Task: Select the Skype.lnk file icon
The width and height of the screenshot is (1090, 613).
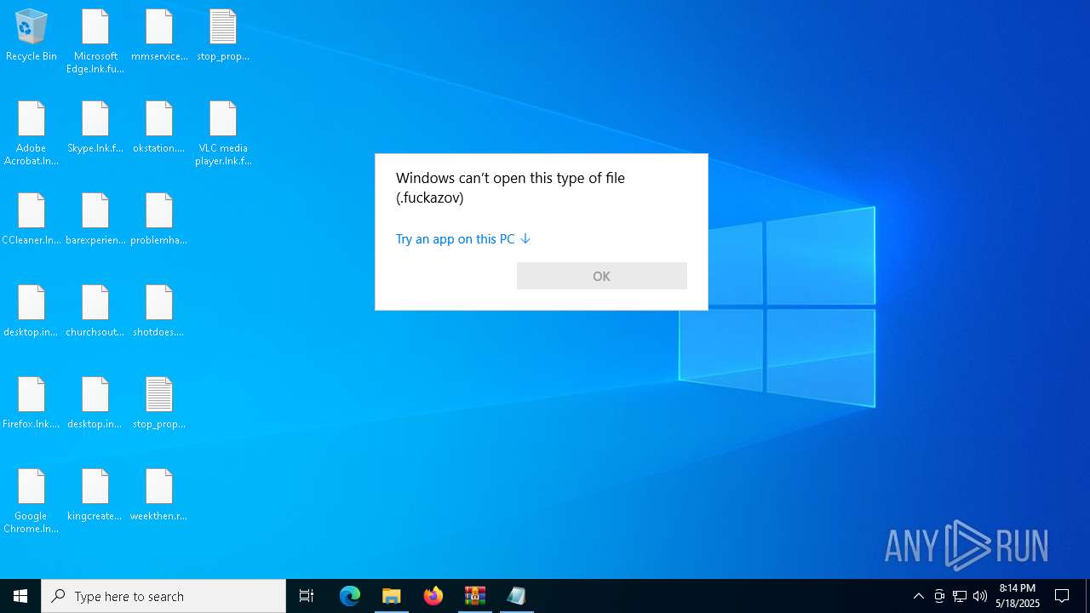Action: 95,128
